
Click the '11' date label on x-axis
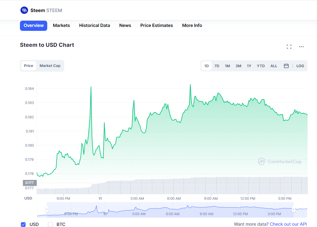coord(100,198)
